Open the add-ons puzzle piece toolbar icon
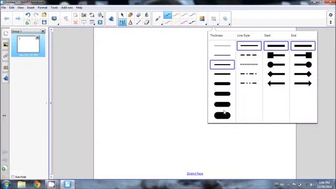This screenshot has height=189, width=336. coord(111,19)
